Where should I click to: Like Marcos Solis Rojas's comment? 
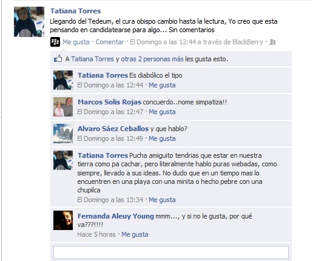click(162, 112)
